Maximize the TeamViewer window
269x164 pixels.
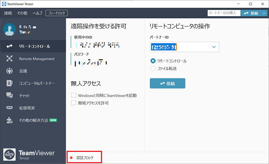[251, 4]
